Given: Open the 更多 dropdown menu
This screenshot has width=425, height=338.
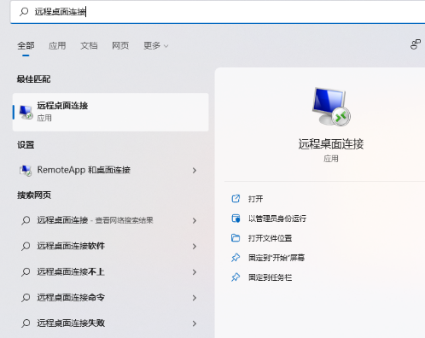Looking at the screenshot, I should [156, 45].
